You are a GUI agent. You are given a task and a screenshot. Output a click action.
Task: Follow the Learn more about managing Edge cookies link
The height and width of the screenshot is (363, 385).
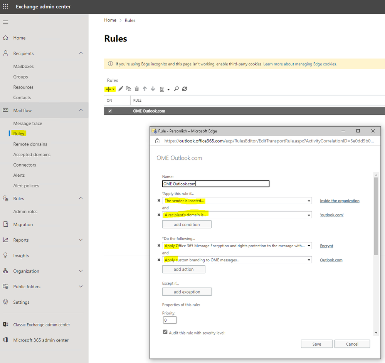pos(300,64)
